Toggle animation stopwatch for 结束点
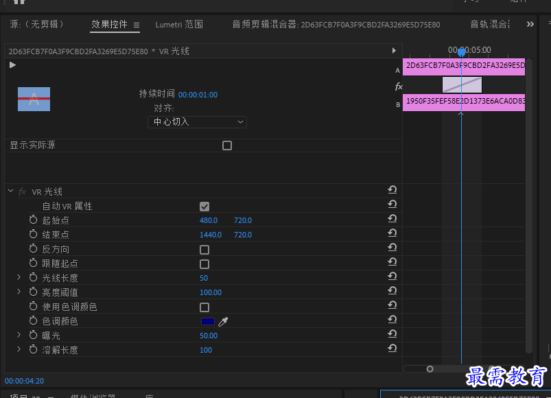This screenshot has width=551, height=398. point(34,234)
